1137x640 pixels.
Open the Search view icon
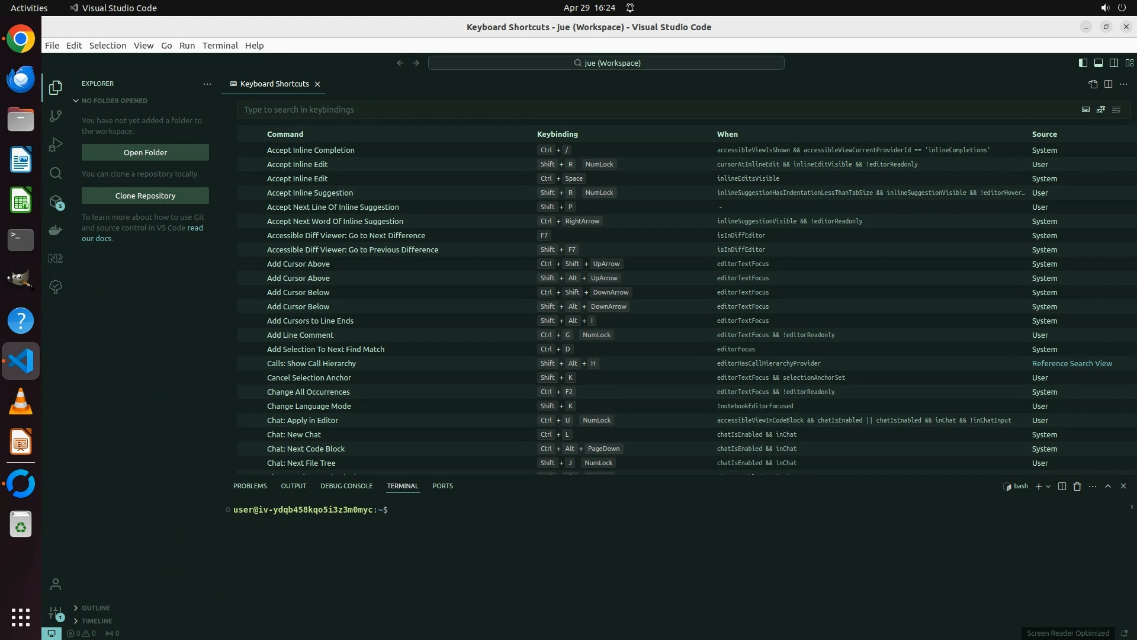[56, 173]
